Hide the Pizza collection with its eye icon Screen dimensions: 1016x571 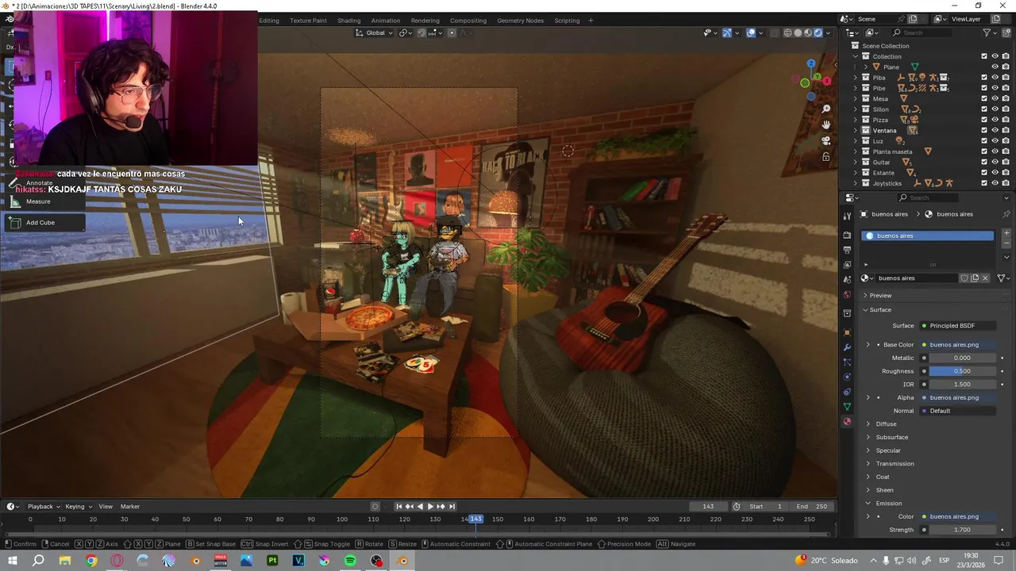coord(995,120)
